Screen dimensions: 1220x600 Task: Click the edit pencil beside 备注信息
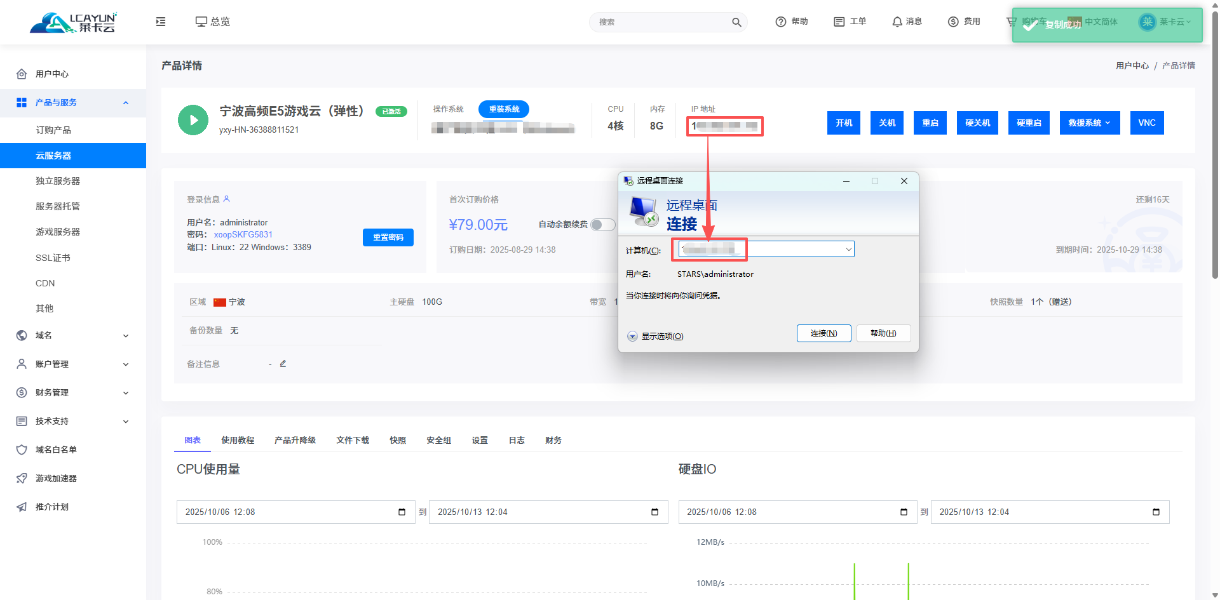[x=283, y=364]
